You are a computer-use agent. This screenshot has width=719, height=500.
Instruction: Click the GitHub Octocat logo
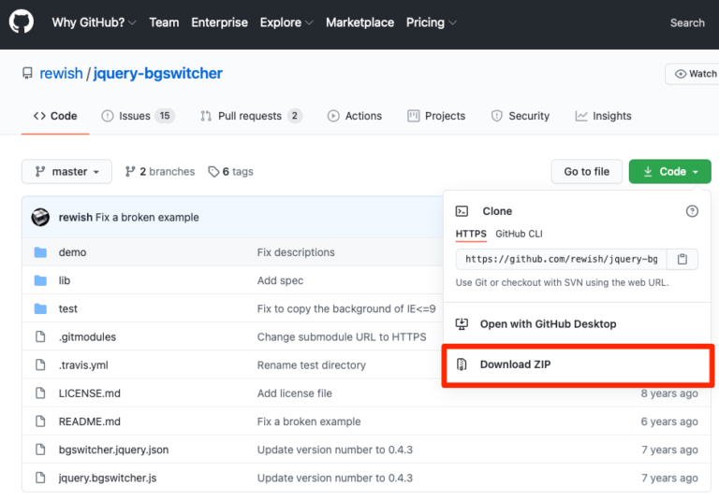[21, 22]
